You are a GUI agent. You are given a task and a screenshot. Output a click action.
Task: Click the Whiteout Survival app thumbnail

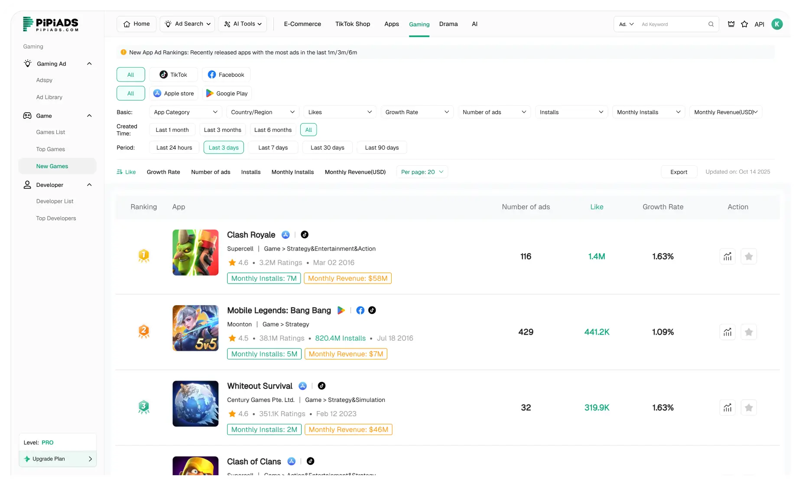pyautogui.click(x=195, y=404)
